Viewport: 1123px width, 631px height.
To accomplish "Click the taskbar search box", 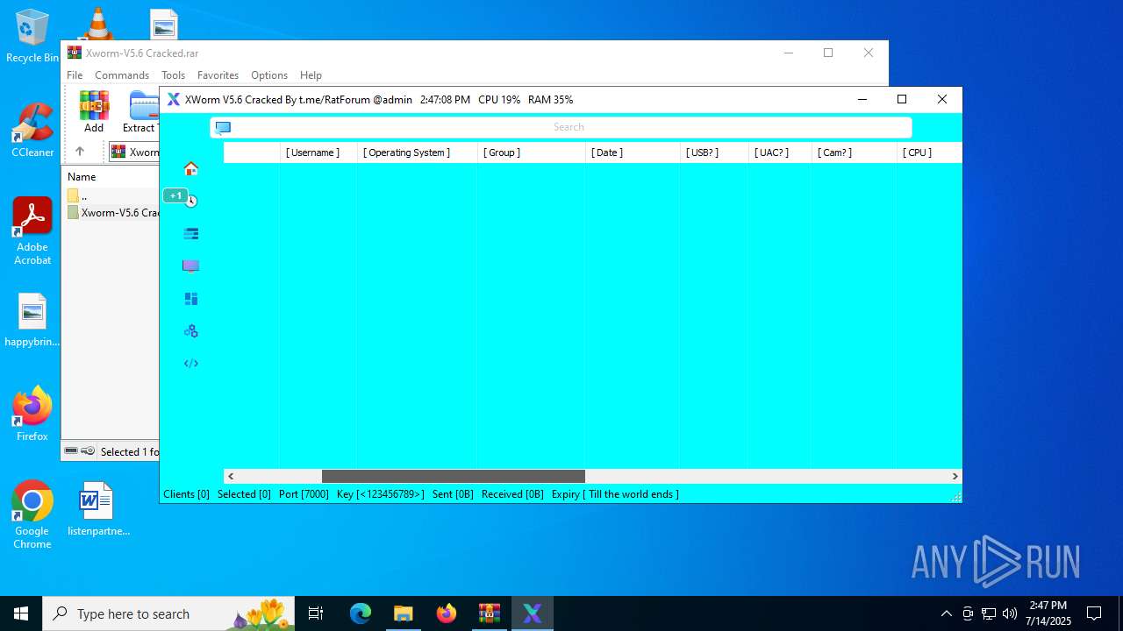I will click(168, 613).
